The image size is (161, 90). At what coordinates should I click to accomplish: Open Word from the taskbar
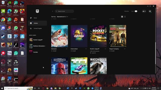click(x=68, y=88)
